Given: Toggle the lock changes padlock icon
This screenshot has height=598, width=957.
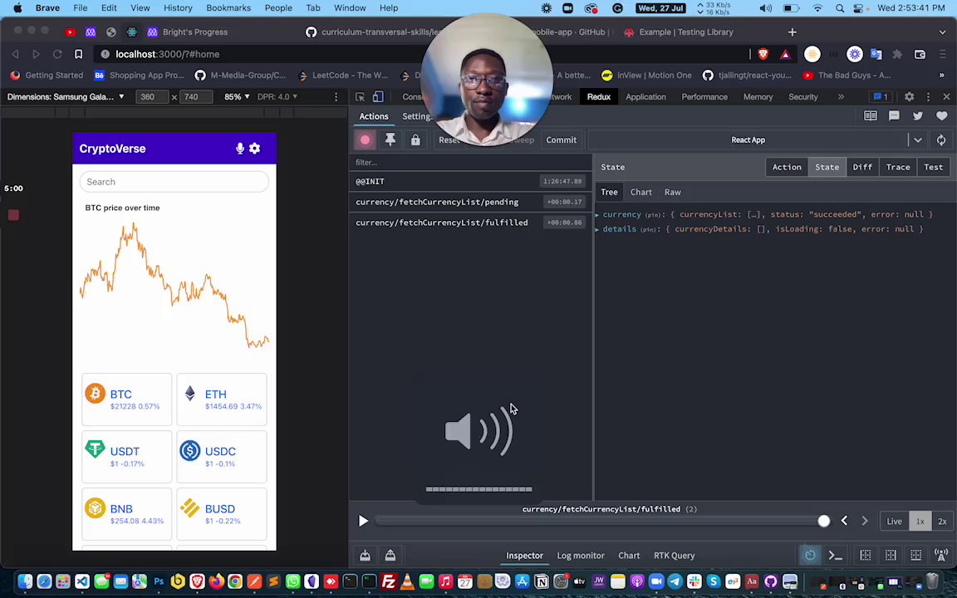Looking at the screenshot, I should coord(415,140).
